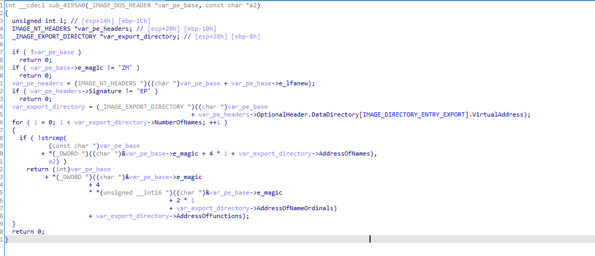Select var_pe_headers in its declaration line
Screen dimensions: 595x256
[x=103, y=29]
